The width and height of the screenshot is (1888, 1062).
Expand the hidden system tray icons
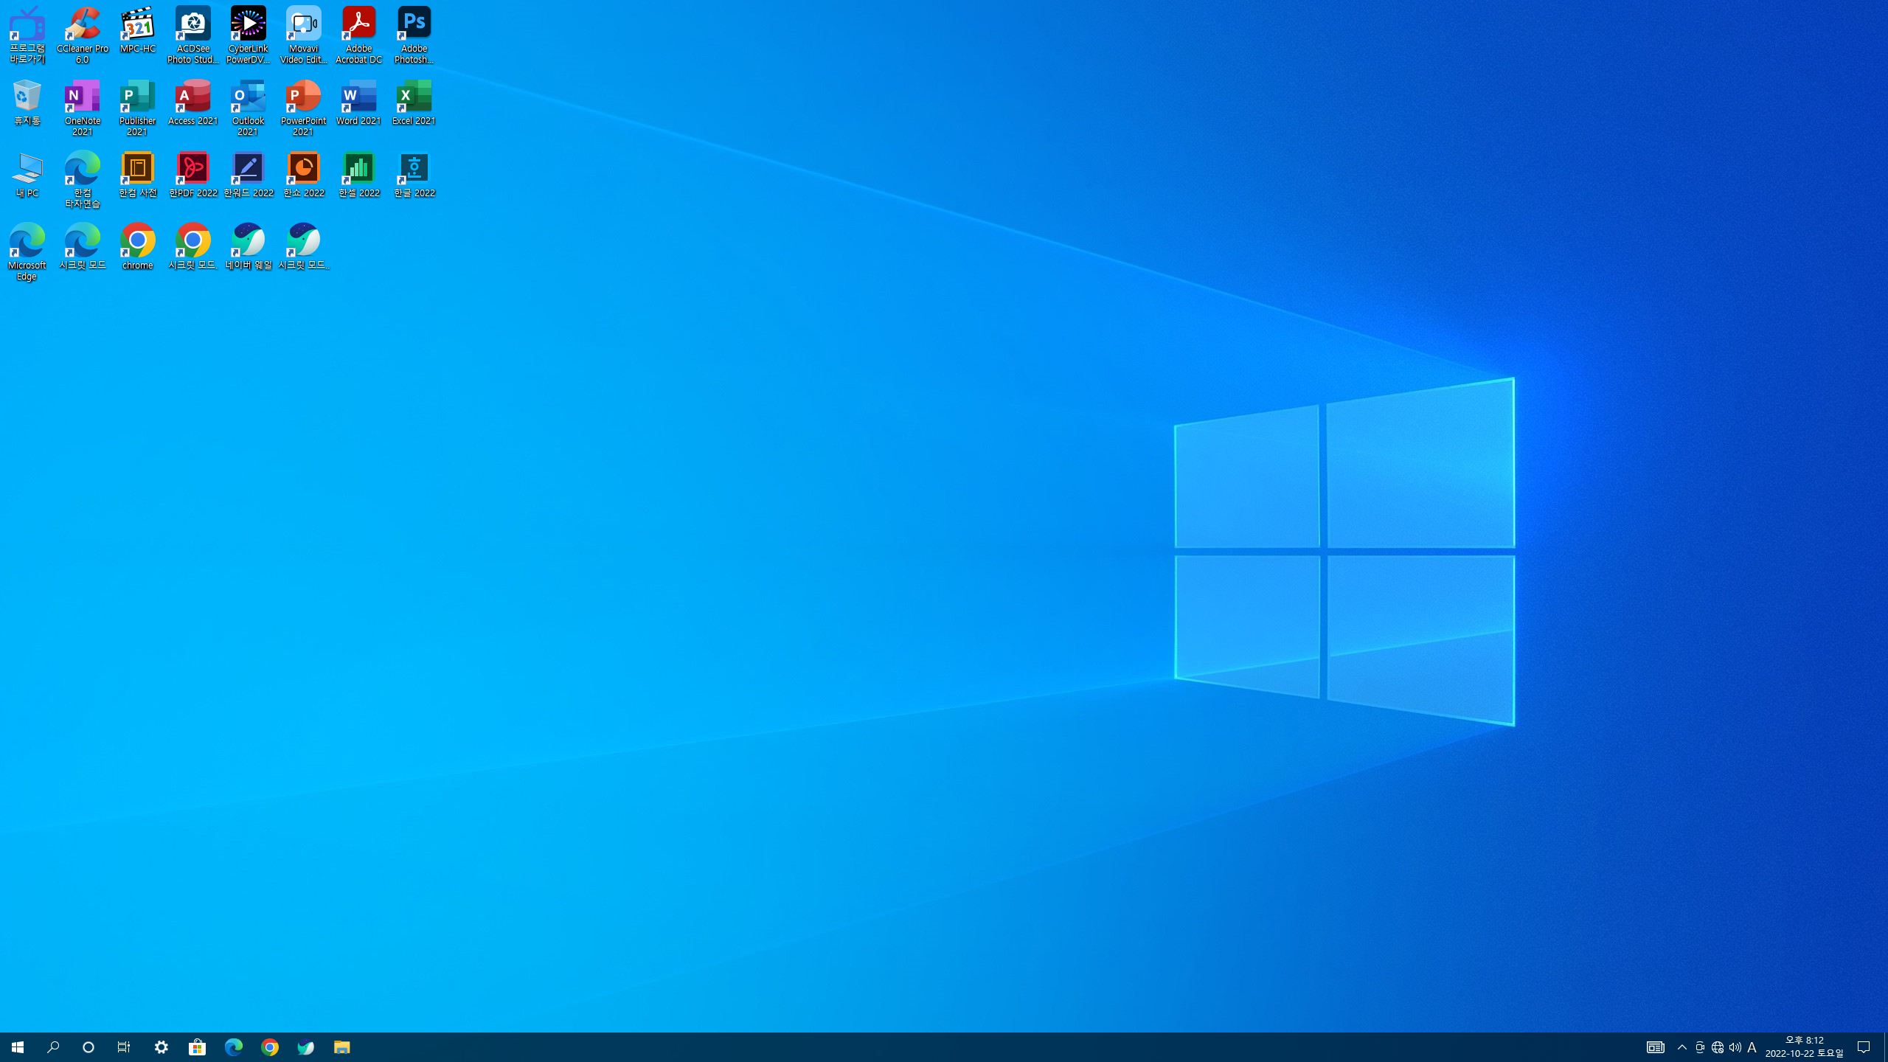click(x=1682, y=1047)
